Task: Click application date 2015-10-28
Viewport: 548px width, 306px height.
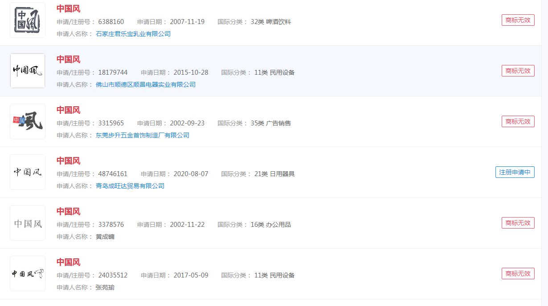Action: [191, 72]
